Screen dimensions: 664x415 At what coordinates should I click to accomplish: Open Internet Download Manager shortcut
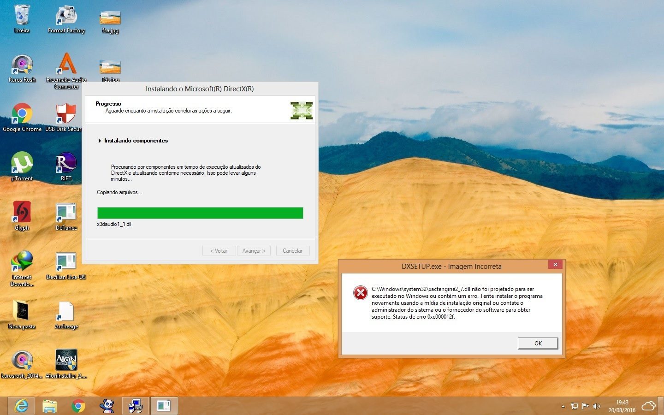coord(22,268)
